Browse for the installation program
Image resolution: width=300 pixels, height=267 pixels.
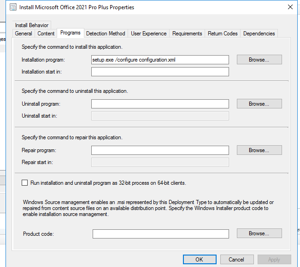259,60
